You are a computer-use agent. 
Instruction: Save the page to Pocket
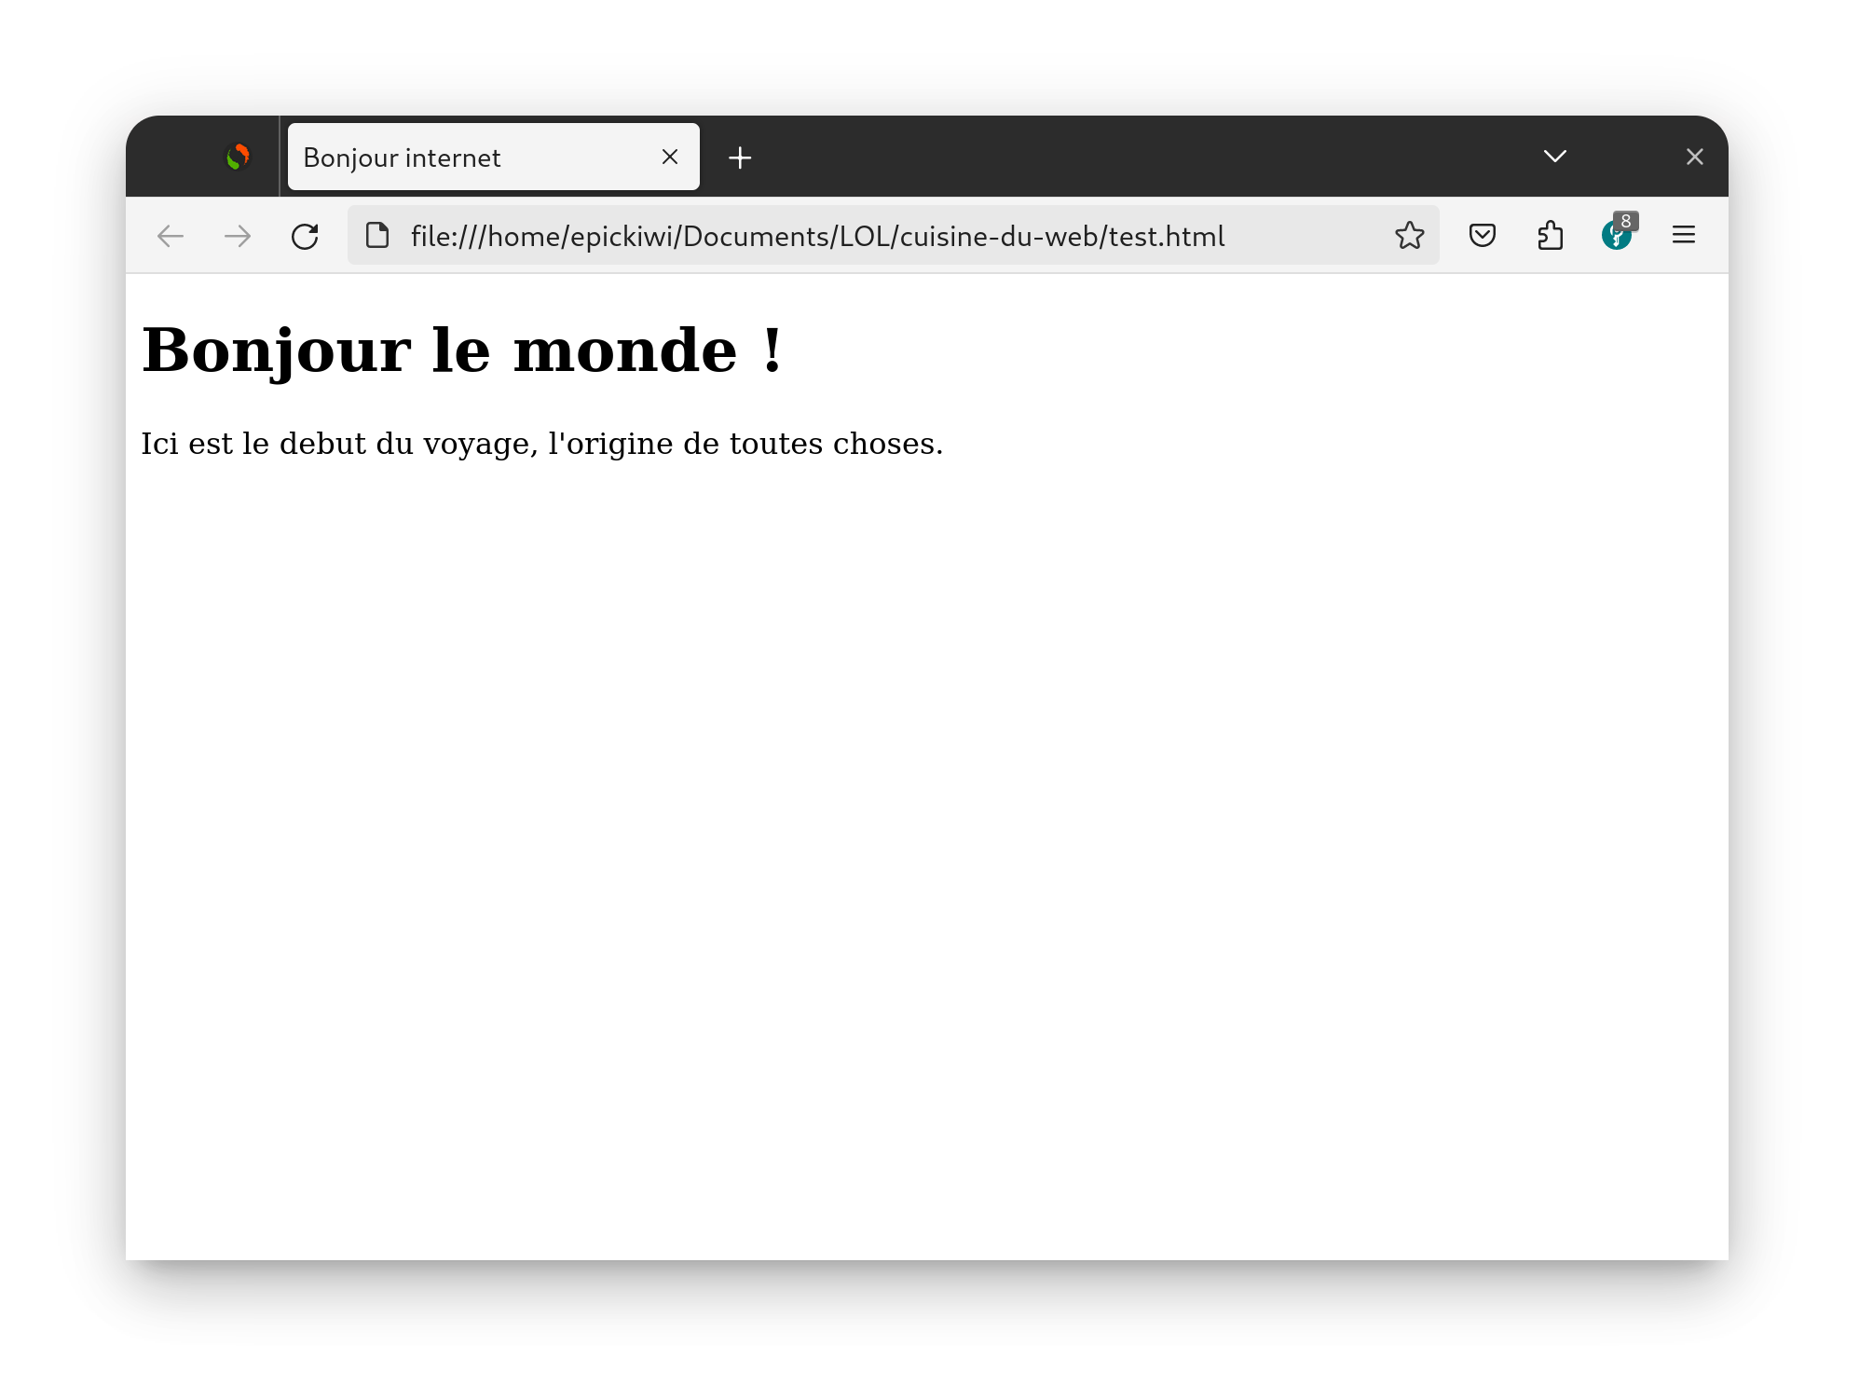[x=1481, y=236]
